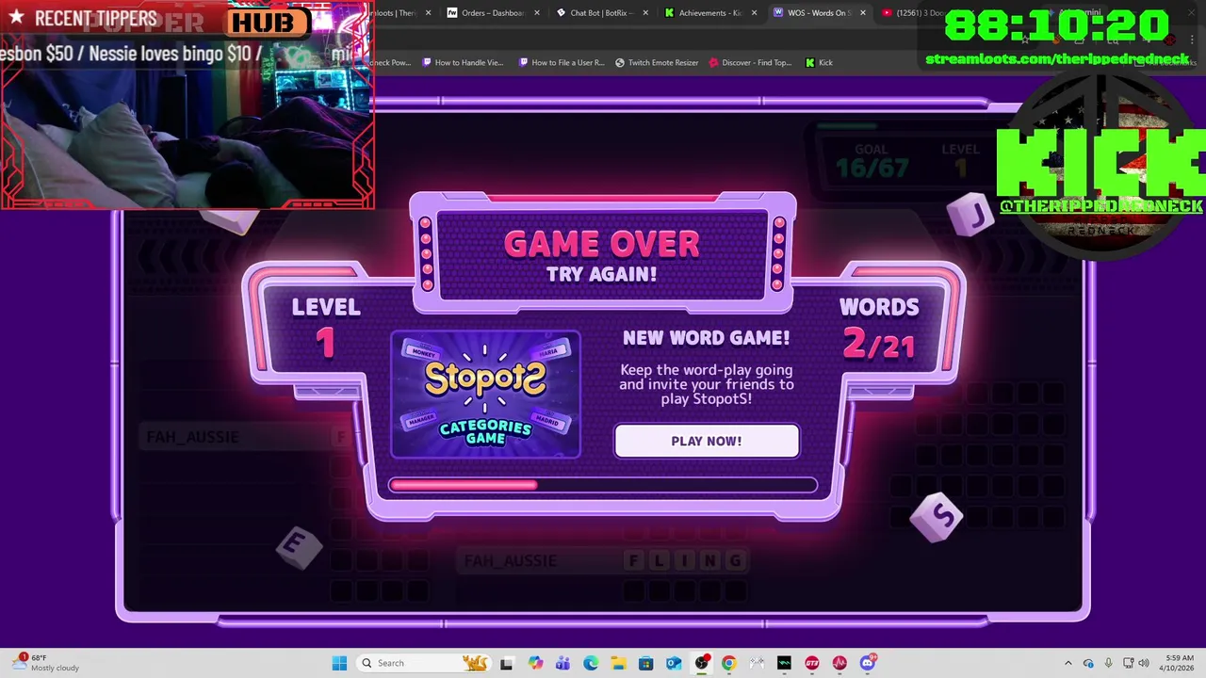The image size is (1206, 678).
Task: Open the How to File a User R... bookmark
Action: point(561,62)
